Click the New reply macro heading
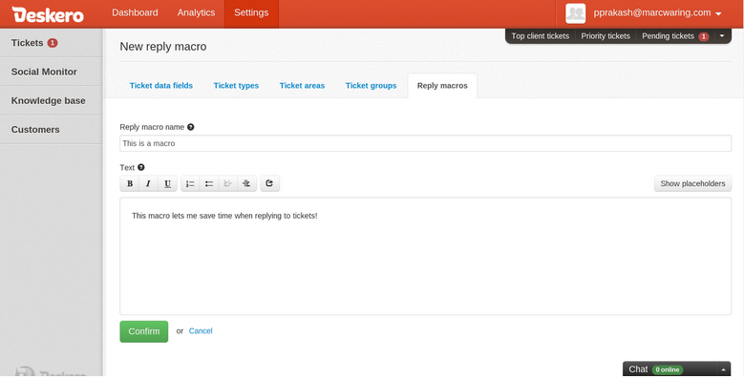 [x=163, y=47]
